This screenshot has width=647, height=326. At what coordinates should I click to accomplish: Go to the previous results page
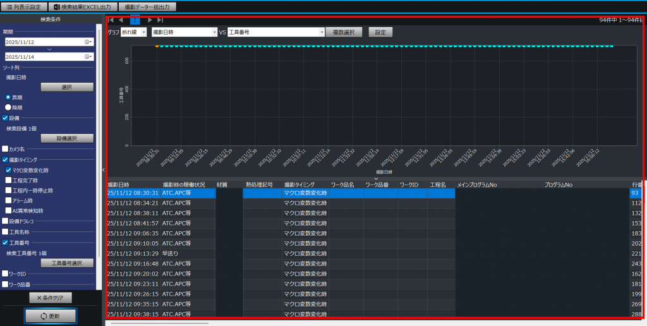[x=121, y=20]
